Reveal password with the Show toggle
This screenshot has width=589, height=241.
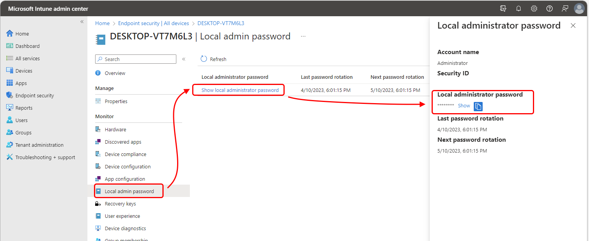[464, 106]
